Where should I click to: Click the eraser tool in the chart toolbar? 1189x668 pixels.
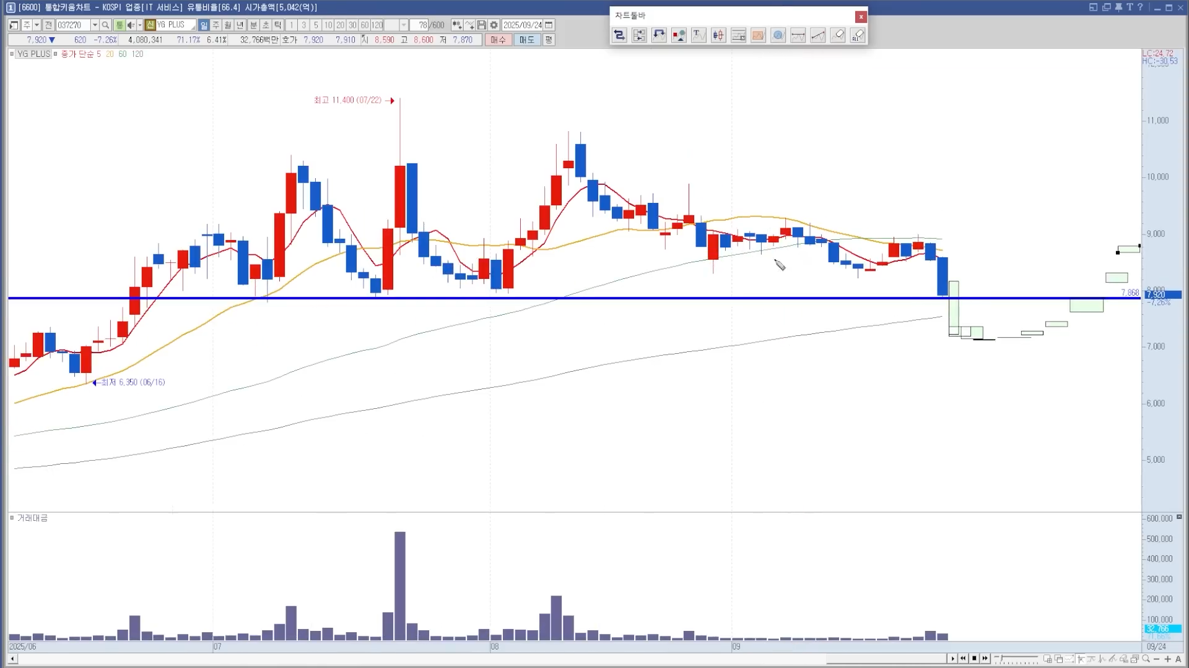pyautogui.click(x=837, y=35)
